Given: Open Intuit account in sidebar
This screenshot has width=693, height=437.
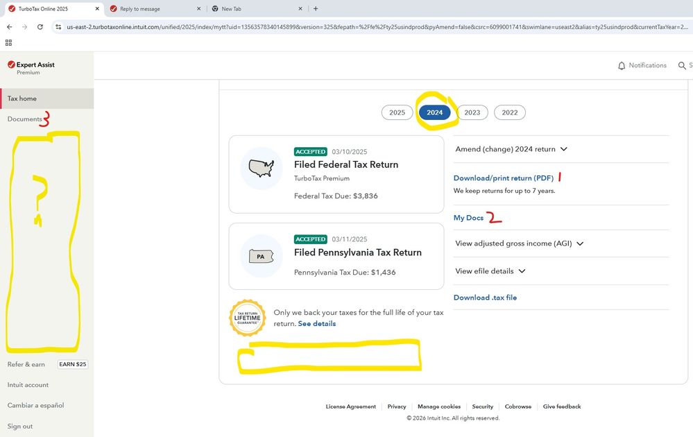Looking at the screenshot, I should [28, 385].
